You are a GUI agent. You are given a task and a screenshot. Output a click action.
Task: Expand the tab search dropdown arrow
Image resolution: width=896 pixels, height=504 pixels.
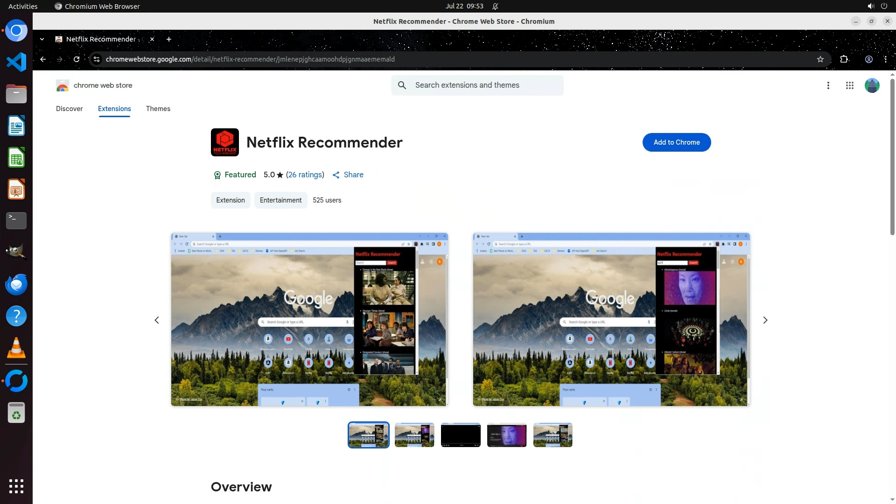click(42, 39)
